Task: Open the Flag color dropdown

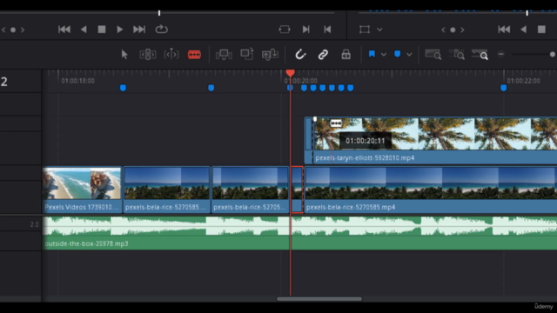Action: click(384, 55)
